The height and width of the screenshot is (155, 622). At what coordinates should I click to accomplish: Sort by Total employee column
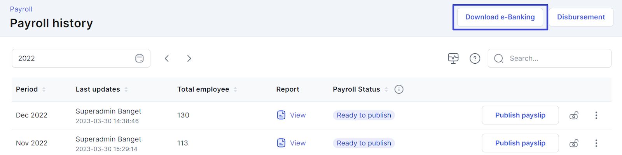tap(235, 89)
